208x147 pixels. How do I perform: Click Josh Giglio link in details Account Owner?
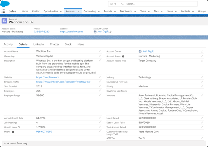(x=148, y=51)
